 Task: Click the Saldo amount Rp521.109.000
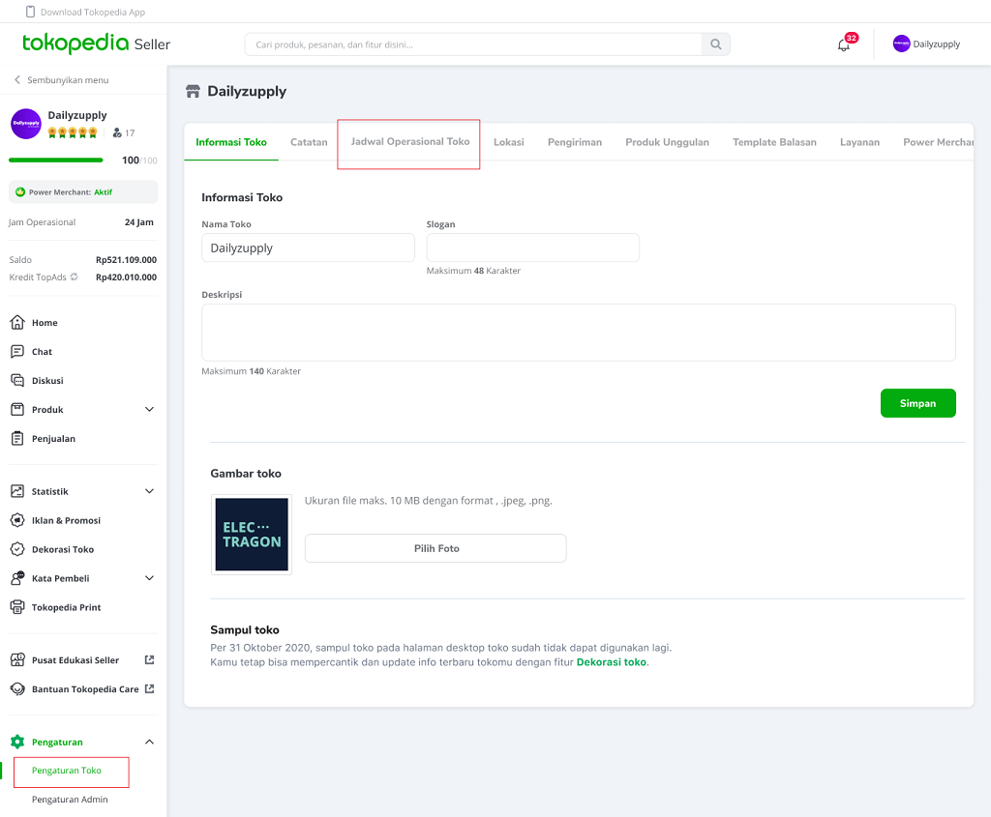tap(127, 259)
